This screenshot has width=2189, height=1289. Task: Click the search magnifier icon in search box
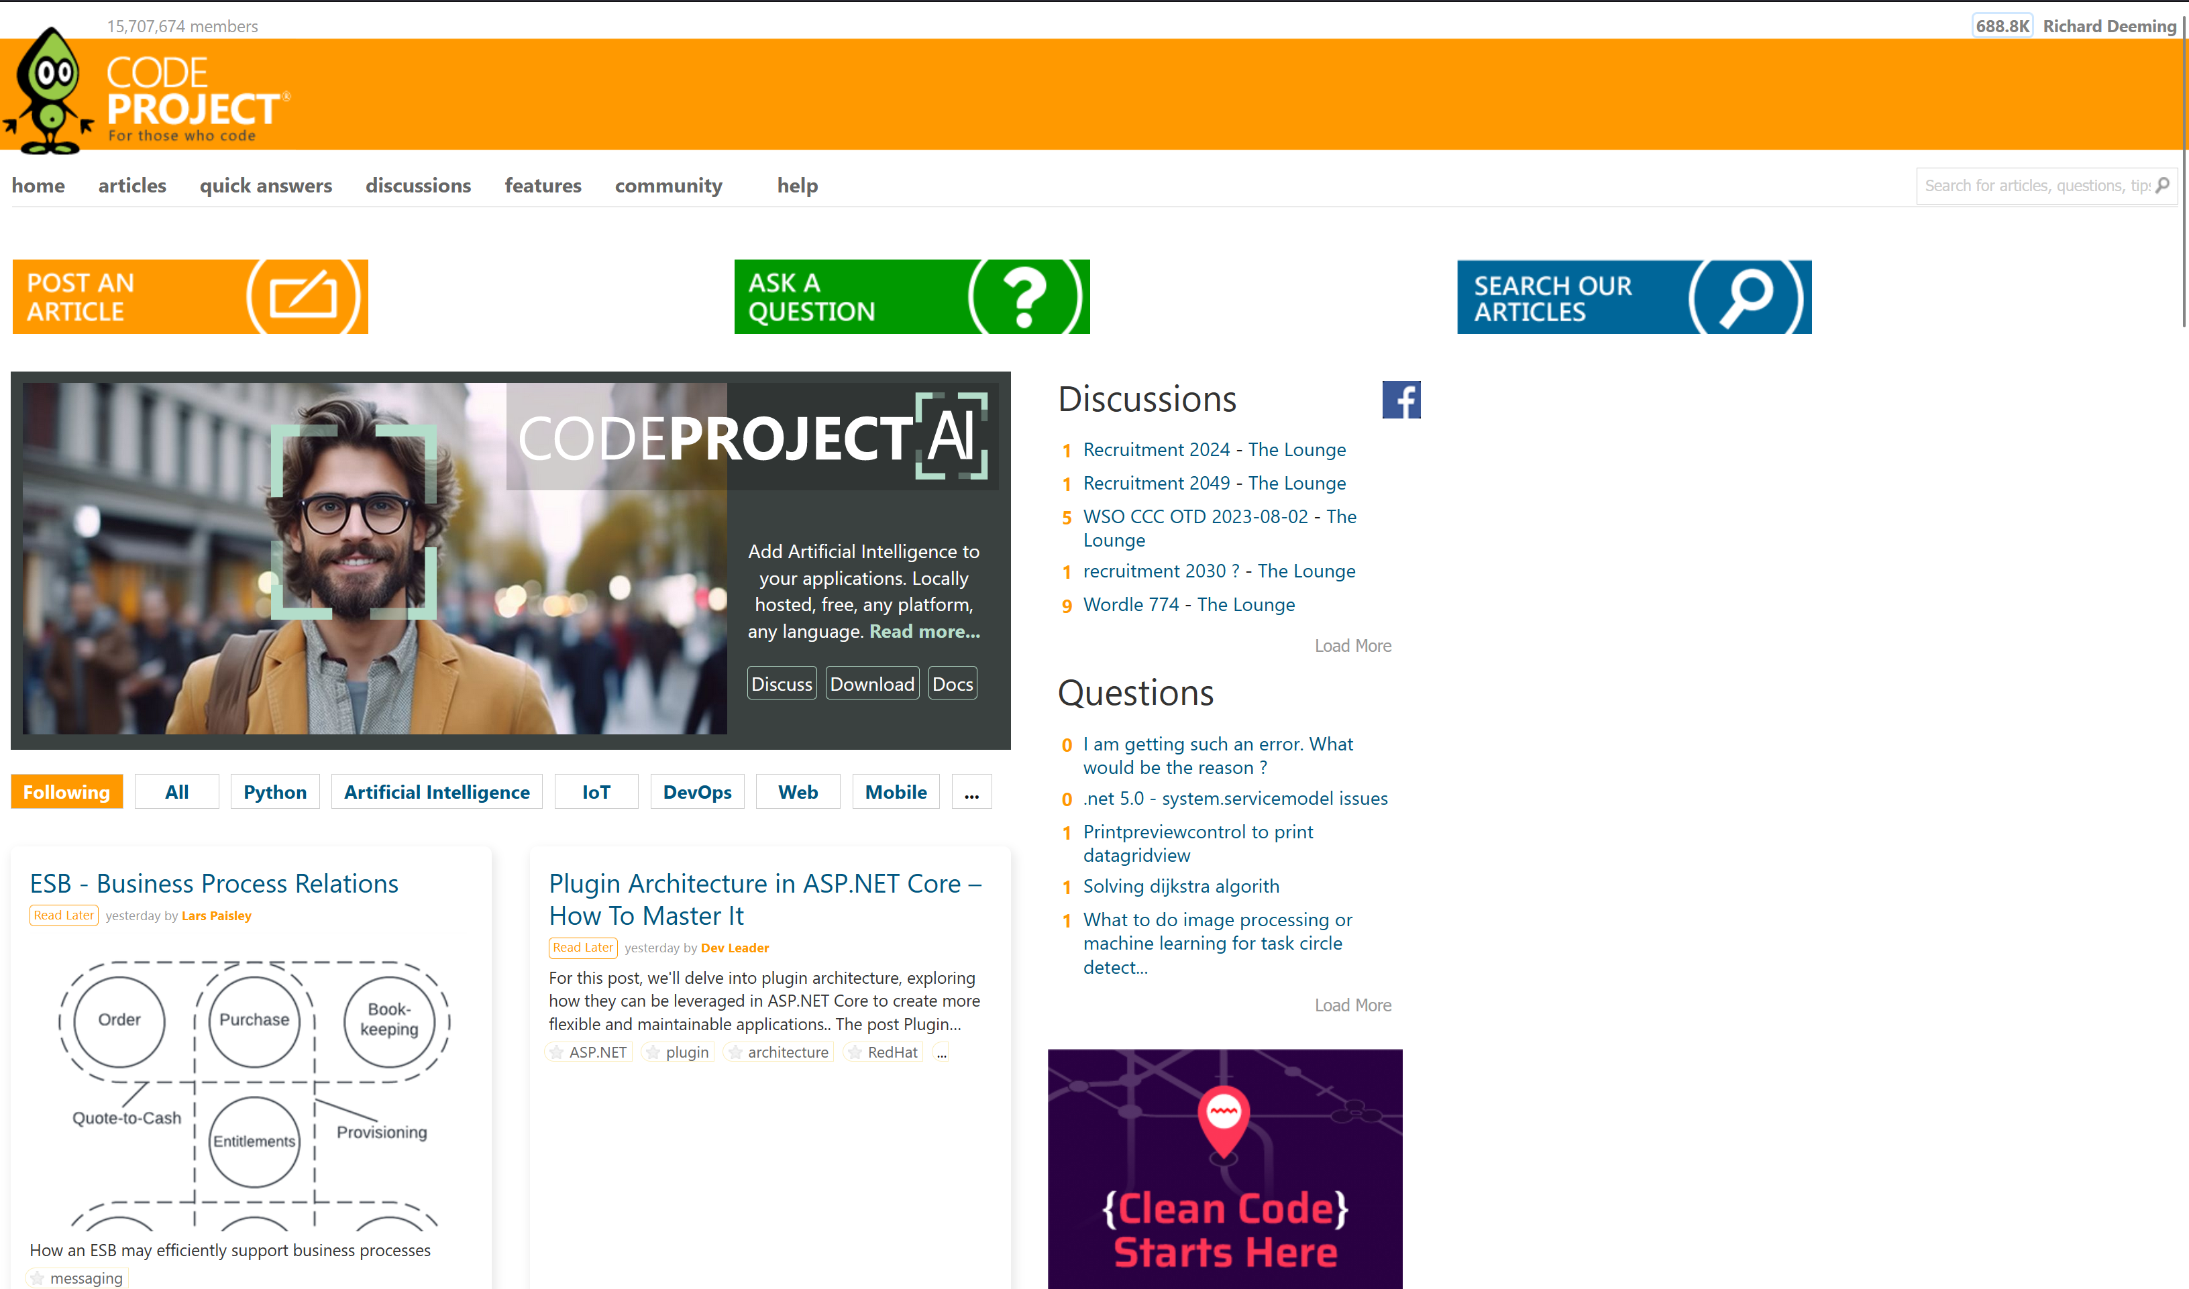point(2162,185)
